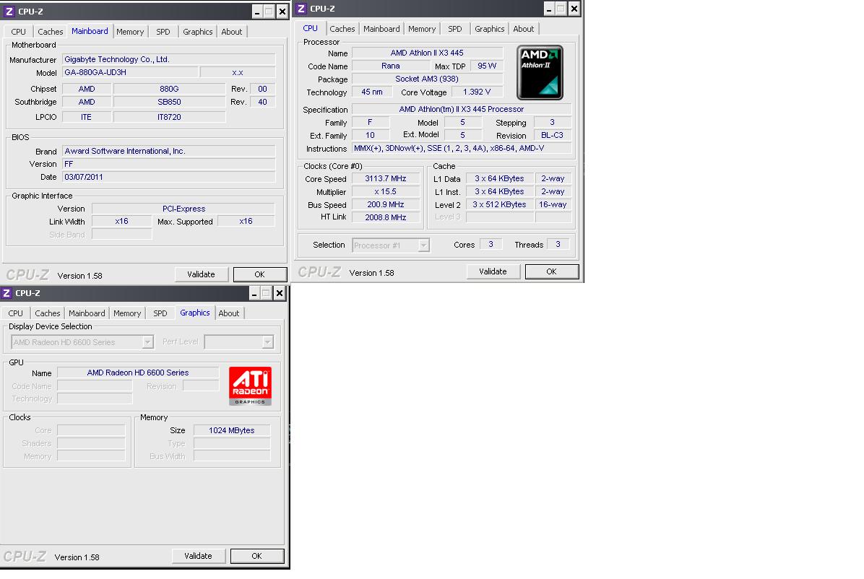This screenshot has width=864, height=579.
Task: Click the IT8720 LPCIO field
Action: [169, 117]
